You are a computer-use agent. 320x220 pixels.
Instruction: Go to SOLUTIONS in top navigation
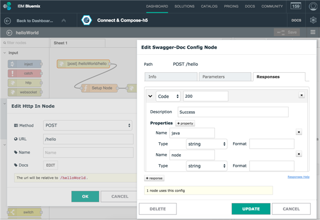pyautogui.click(x=184, y=6)
